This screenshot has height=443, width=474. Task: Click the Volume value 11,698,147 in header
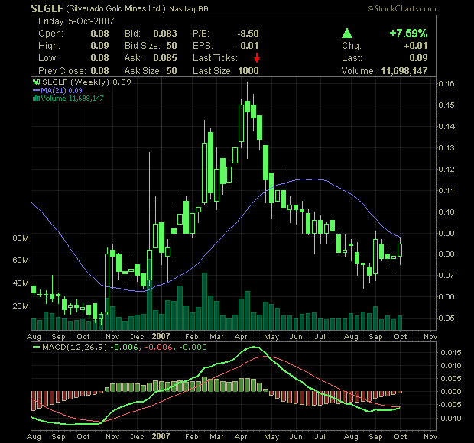point(404,71)
